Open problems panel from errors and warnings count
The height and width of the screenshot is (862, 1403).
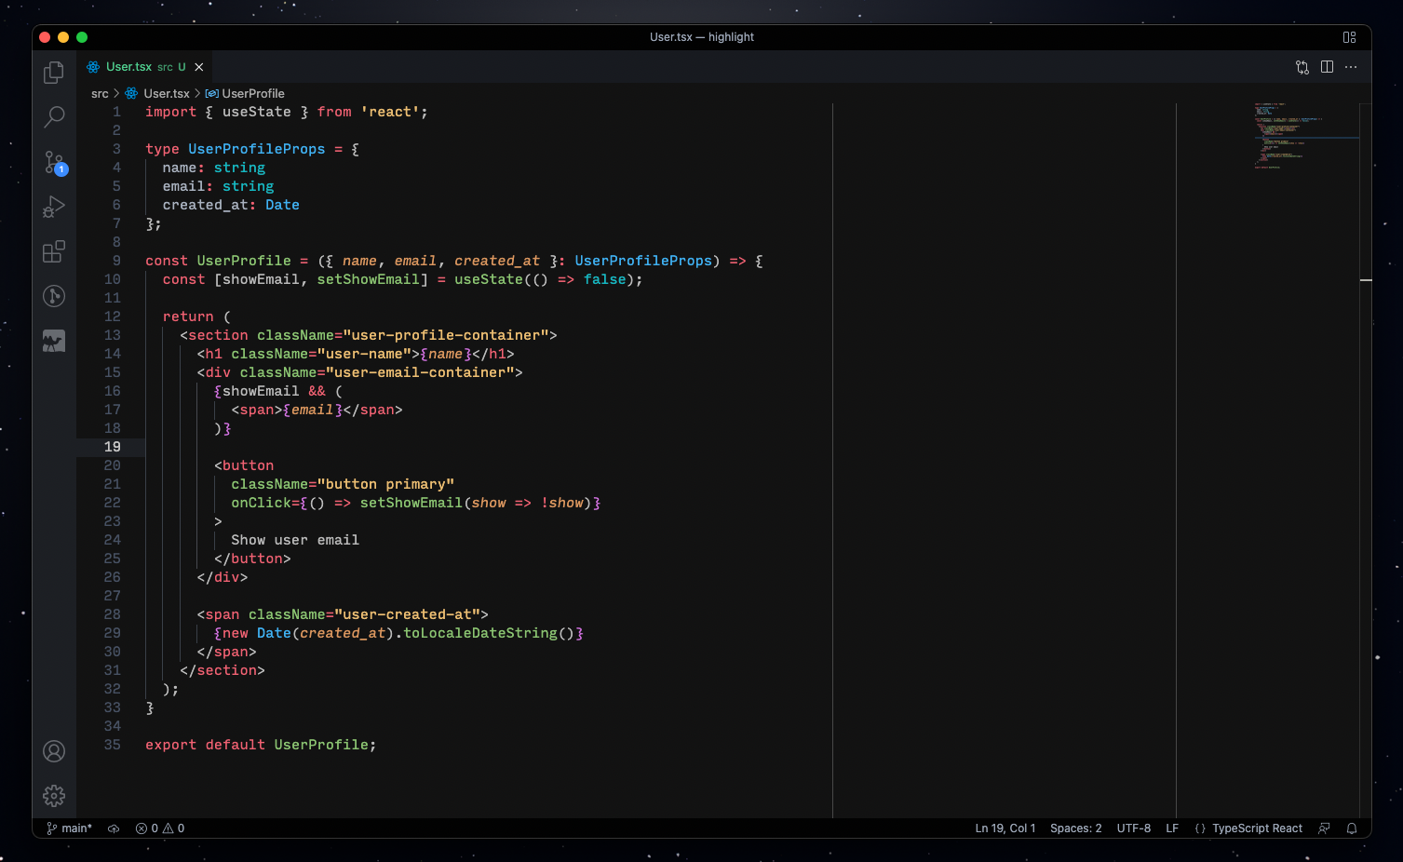[160, 828]
